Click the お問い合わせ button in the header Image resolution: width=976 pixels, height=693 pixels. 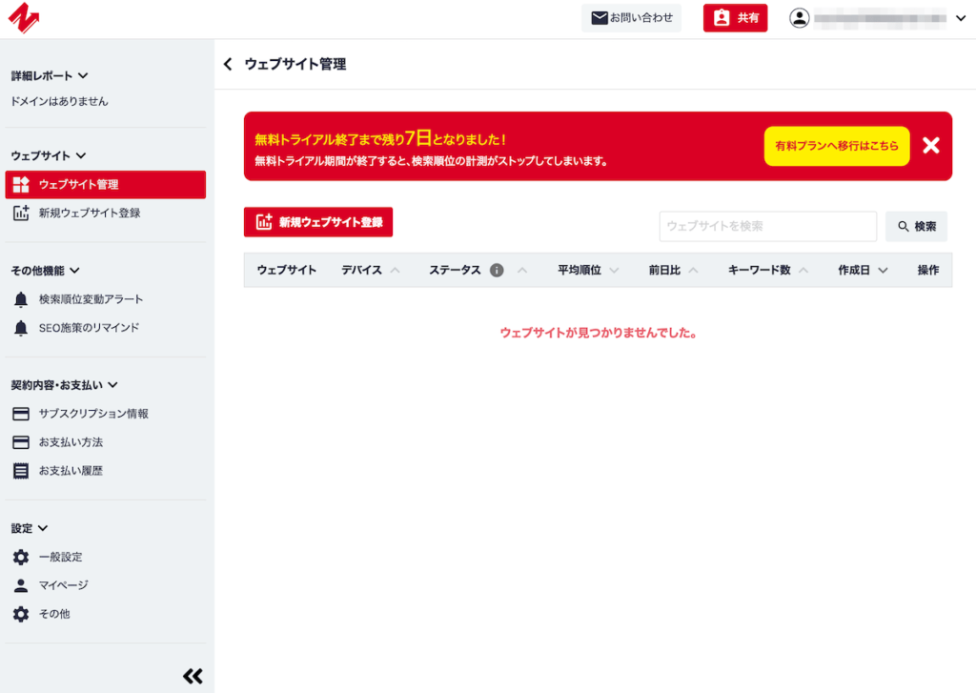(632, 18)
